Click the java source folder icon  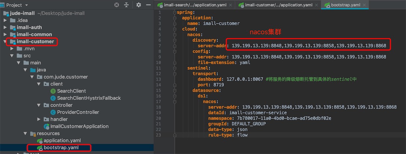(33, 70)
